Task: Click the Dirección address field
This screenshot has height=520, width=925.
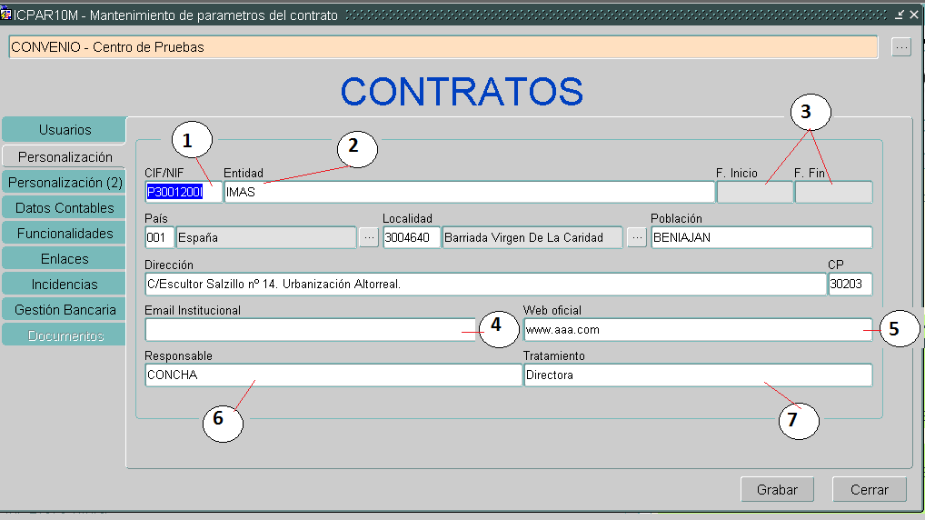Action: point(485,284)
